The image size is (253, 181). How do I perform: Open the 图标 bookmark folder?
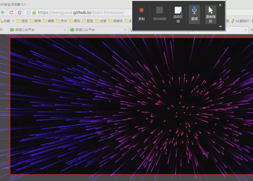point(75,21)
